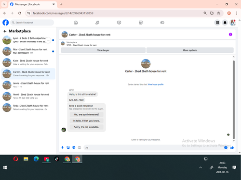This screenshot has height=180, width=241.
Task: Open the tab search dropdown arrow
Action: coord(4,4)
